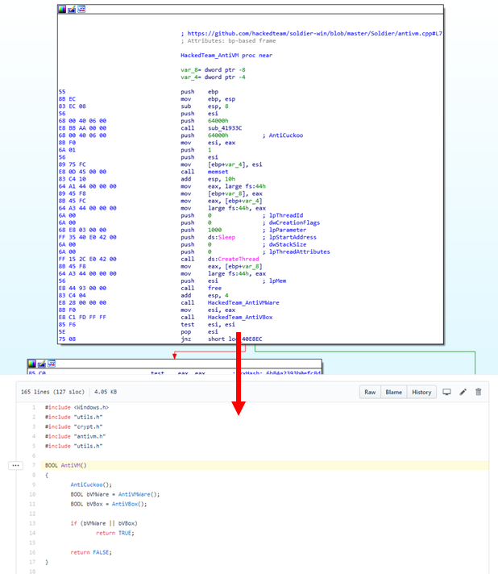Open the Raw file view

370,392
